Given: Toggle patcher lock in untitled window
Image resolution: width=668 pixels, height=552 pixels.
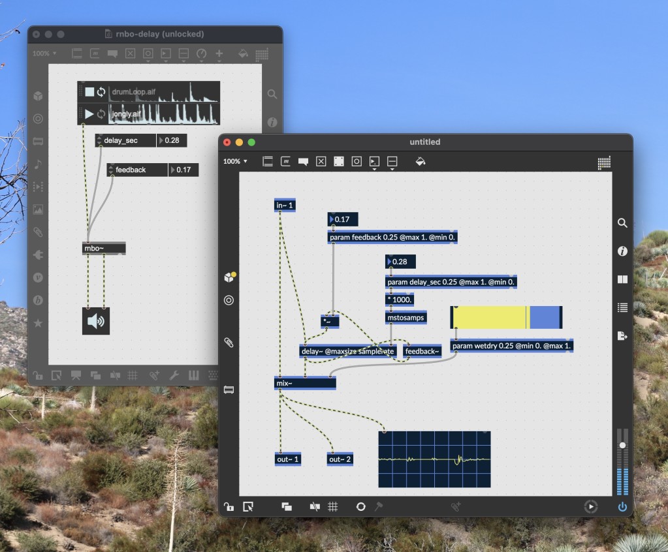Looking at the screenshot, I should [x=229, y=506].
